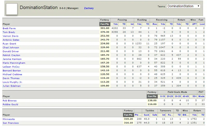Sort by Passing Yds column
Screen dimensions: 207x126
pyautogui.click(x=115, y=24)
